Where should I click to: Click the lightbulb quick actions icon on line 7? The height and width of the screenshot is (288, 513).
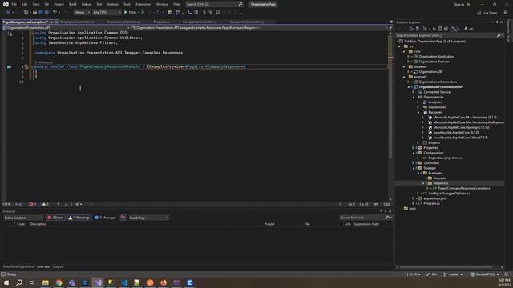26,66
